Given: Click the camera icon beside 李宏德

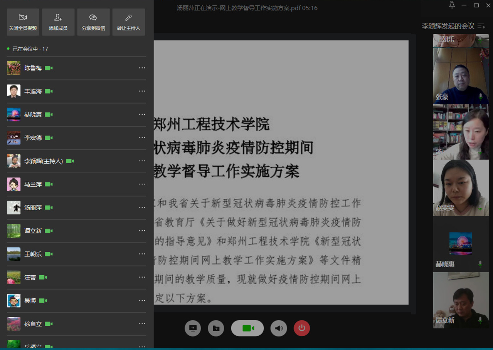Looking at the screenshot, I should tap(49, 138).
